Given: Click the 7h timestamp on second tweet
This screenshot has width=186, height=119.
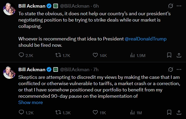Looking at the screenshot, I should coord(96,69).
